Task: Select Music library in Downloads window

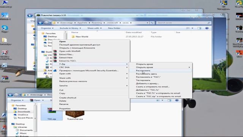Action: pyautogui.click(x=23, y=133)
